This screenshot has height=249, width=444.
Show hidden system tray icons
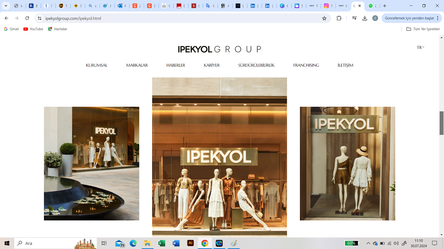pos(368,243)
